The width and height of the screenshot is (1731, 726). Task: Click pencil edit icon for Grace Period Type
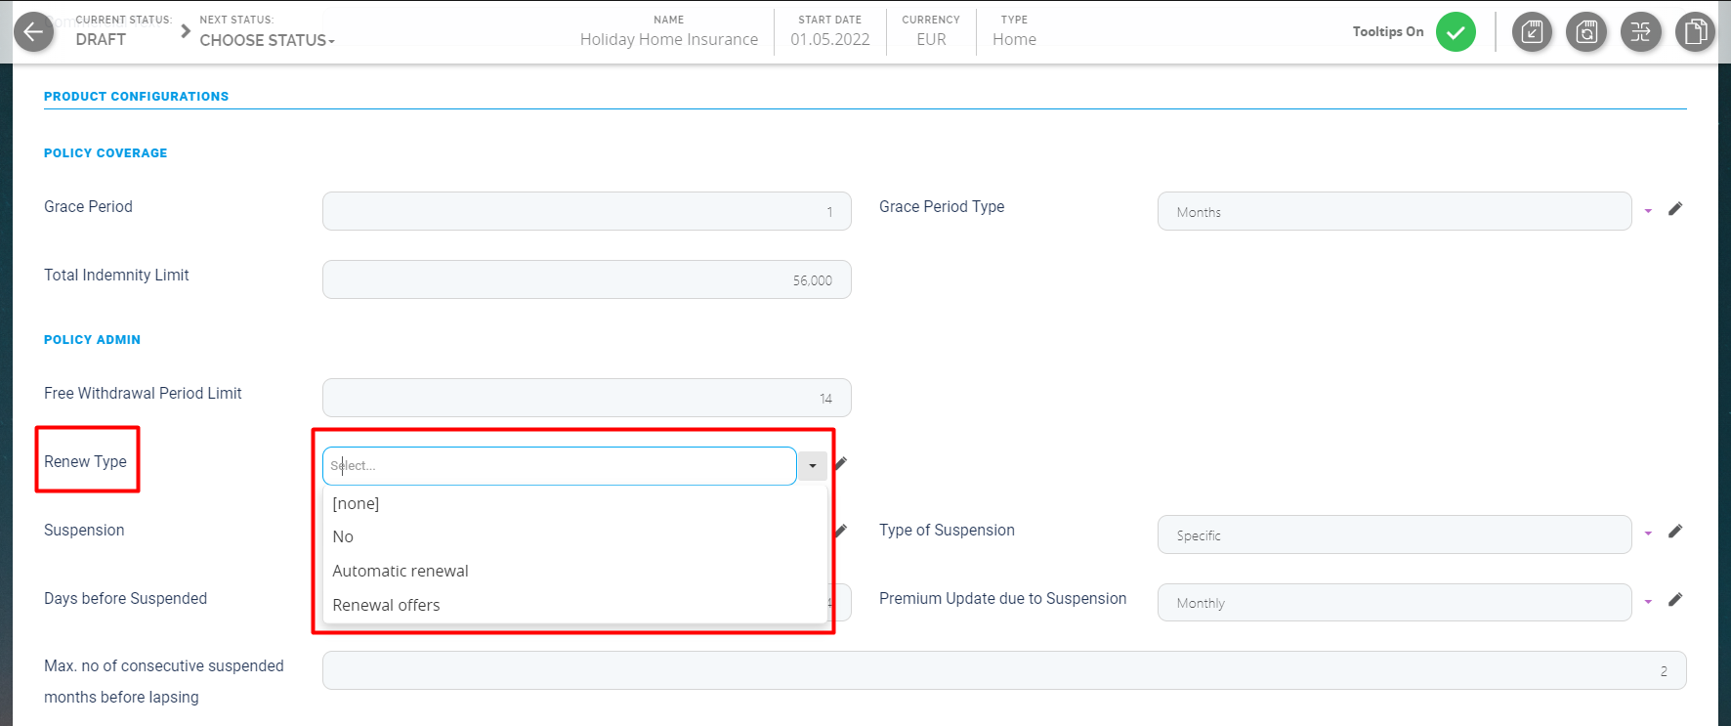coord(1675,209)
